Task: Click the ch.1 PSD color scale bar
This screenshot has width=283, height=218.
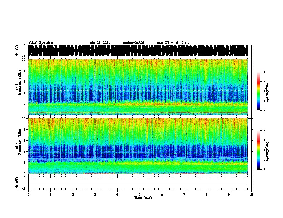Action: pos(258,91)
